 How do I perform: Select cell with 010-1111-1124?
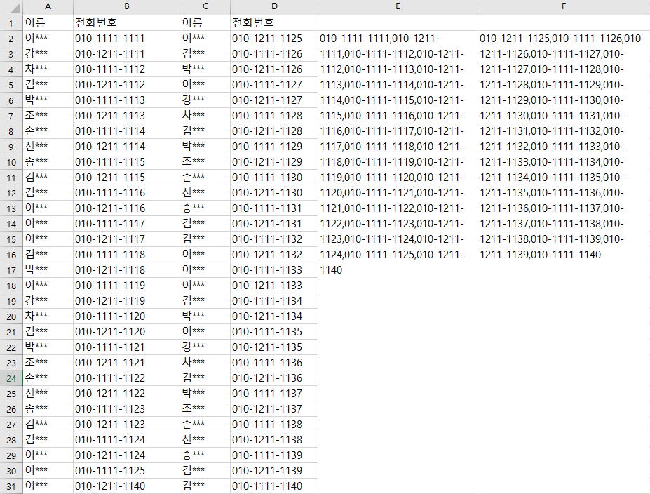click(126, 440)
